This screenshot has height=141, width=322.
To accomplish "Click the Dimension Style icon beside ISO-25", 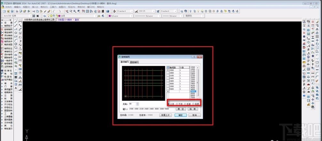I will point(136,11).
